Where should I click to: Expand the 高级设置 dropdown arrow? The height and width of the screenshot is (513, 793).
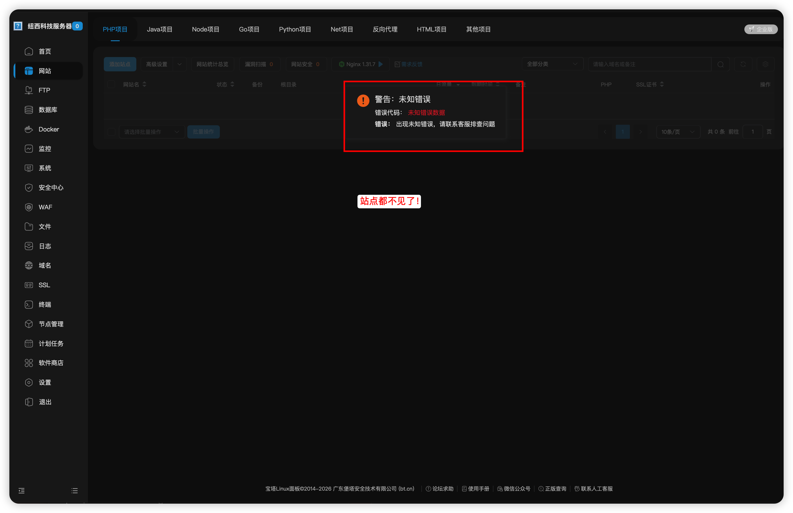pyautogui.click(x=179, y=64)
